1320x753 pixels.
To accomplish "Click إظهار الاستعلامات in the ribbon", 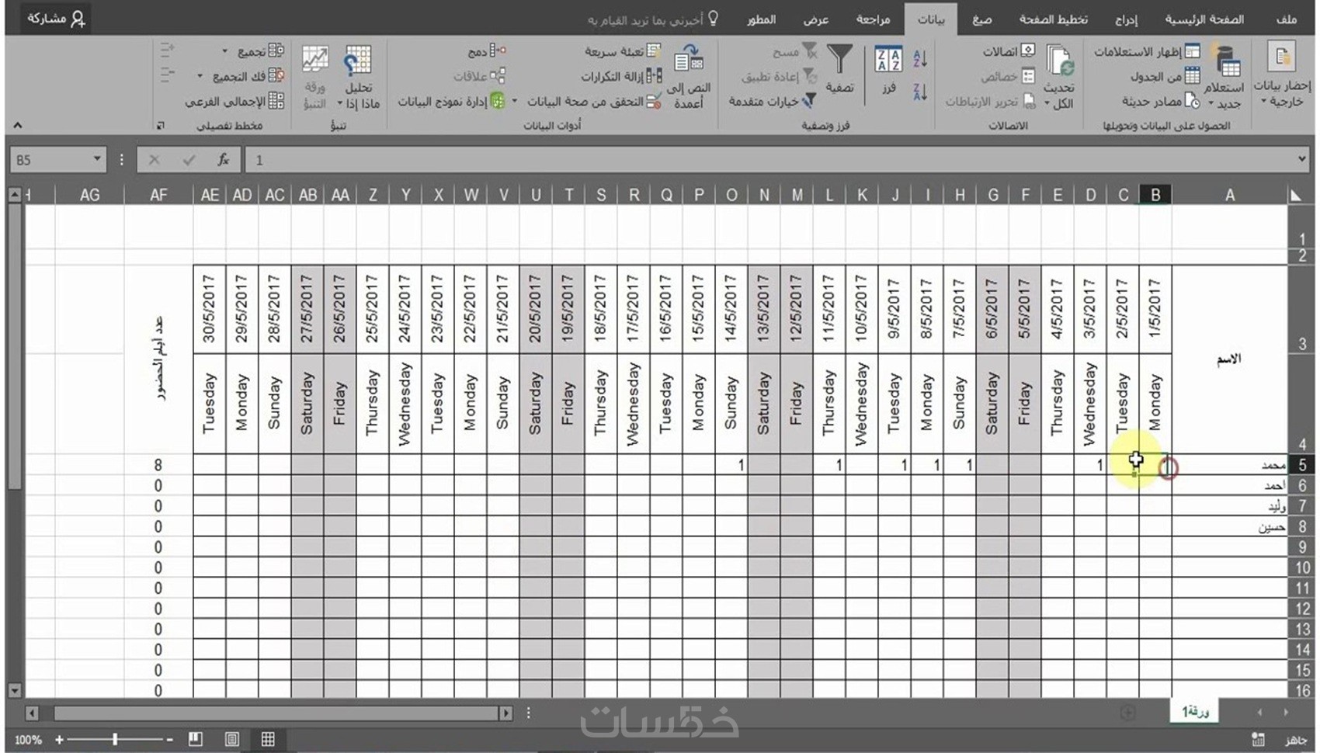I will coord(1147,52).
